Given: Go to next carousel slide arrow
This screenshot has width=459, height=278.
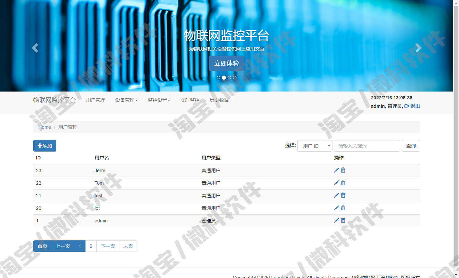Looking at the screenshot, I should (418, 48).
